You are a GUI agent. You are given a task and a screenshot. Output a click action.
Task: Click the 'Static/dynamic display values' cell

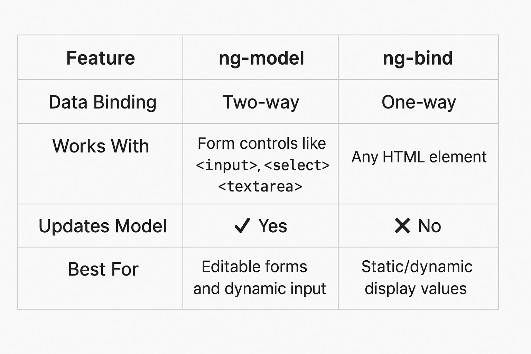click(417, 278)
